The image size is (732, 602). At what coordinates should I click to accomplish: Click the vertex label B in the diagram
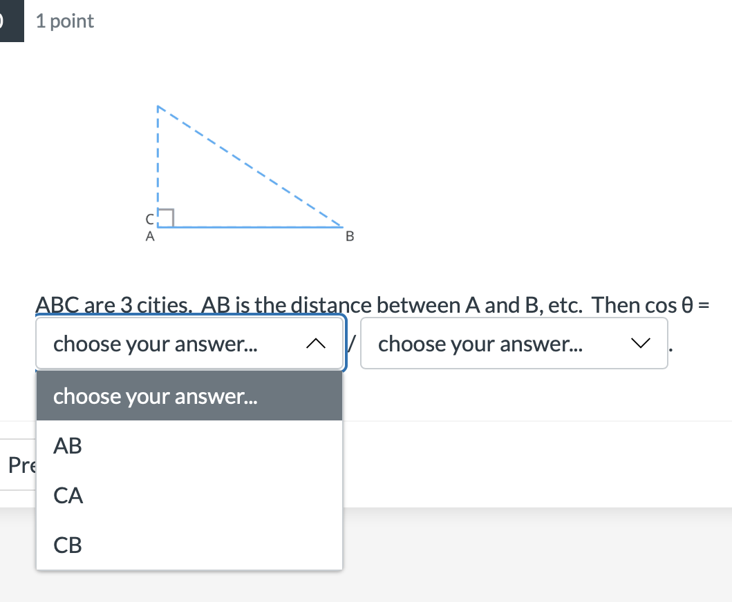pyautogui.click(x=350, y=236)
